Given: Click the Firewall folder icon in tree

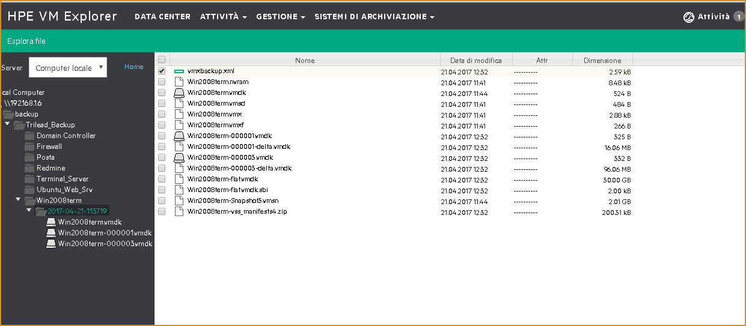Looking at the screenshot, I should click(x=29, y=146).
